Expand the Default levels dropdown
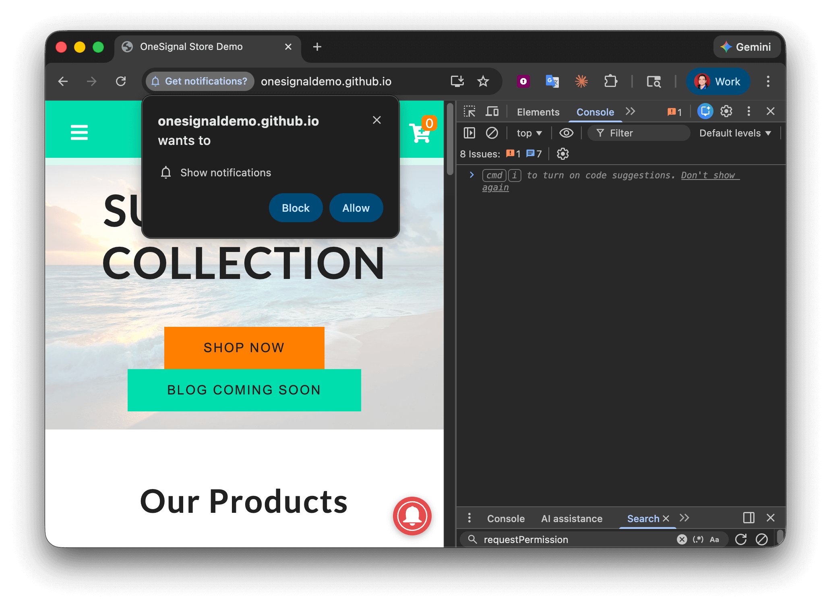This screenshot has width=831, height=607. coord(735,133)
